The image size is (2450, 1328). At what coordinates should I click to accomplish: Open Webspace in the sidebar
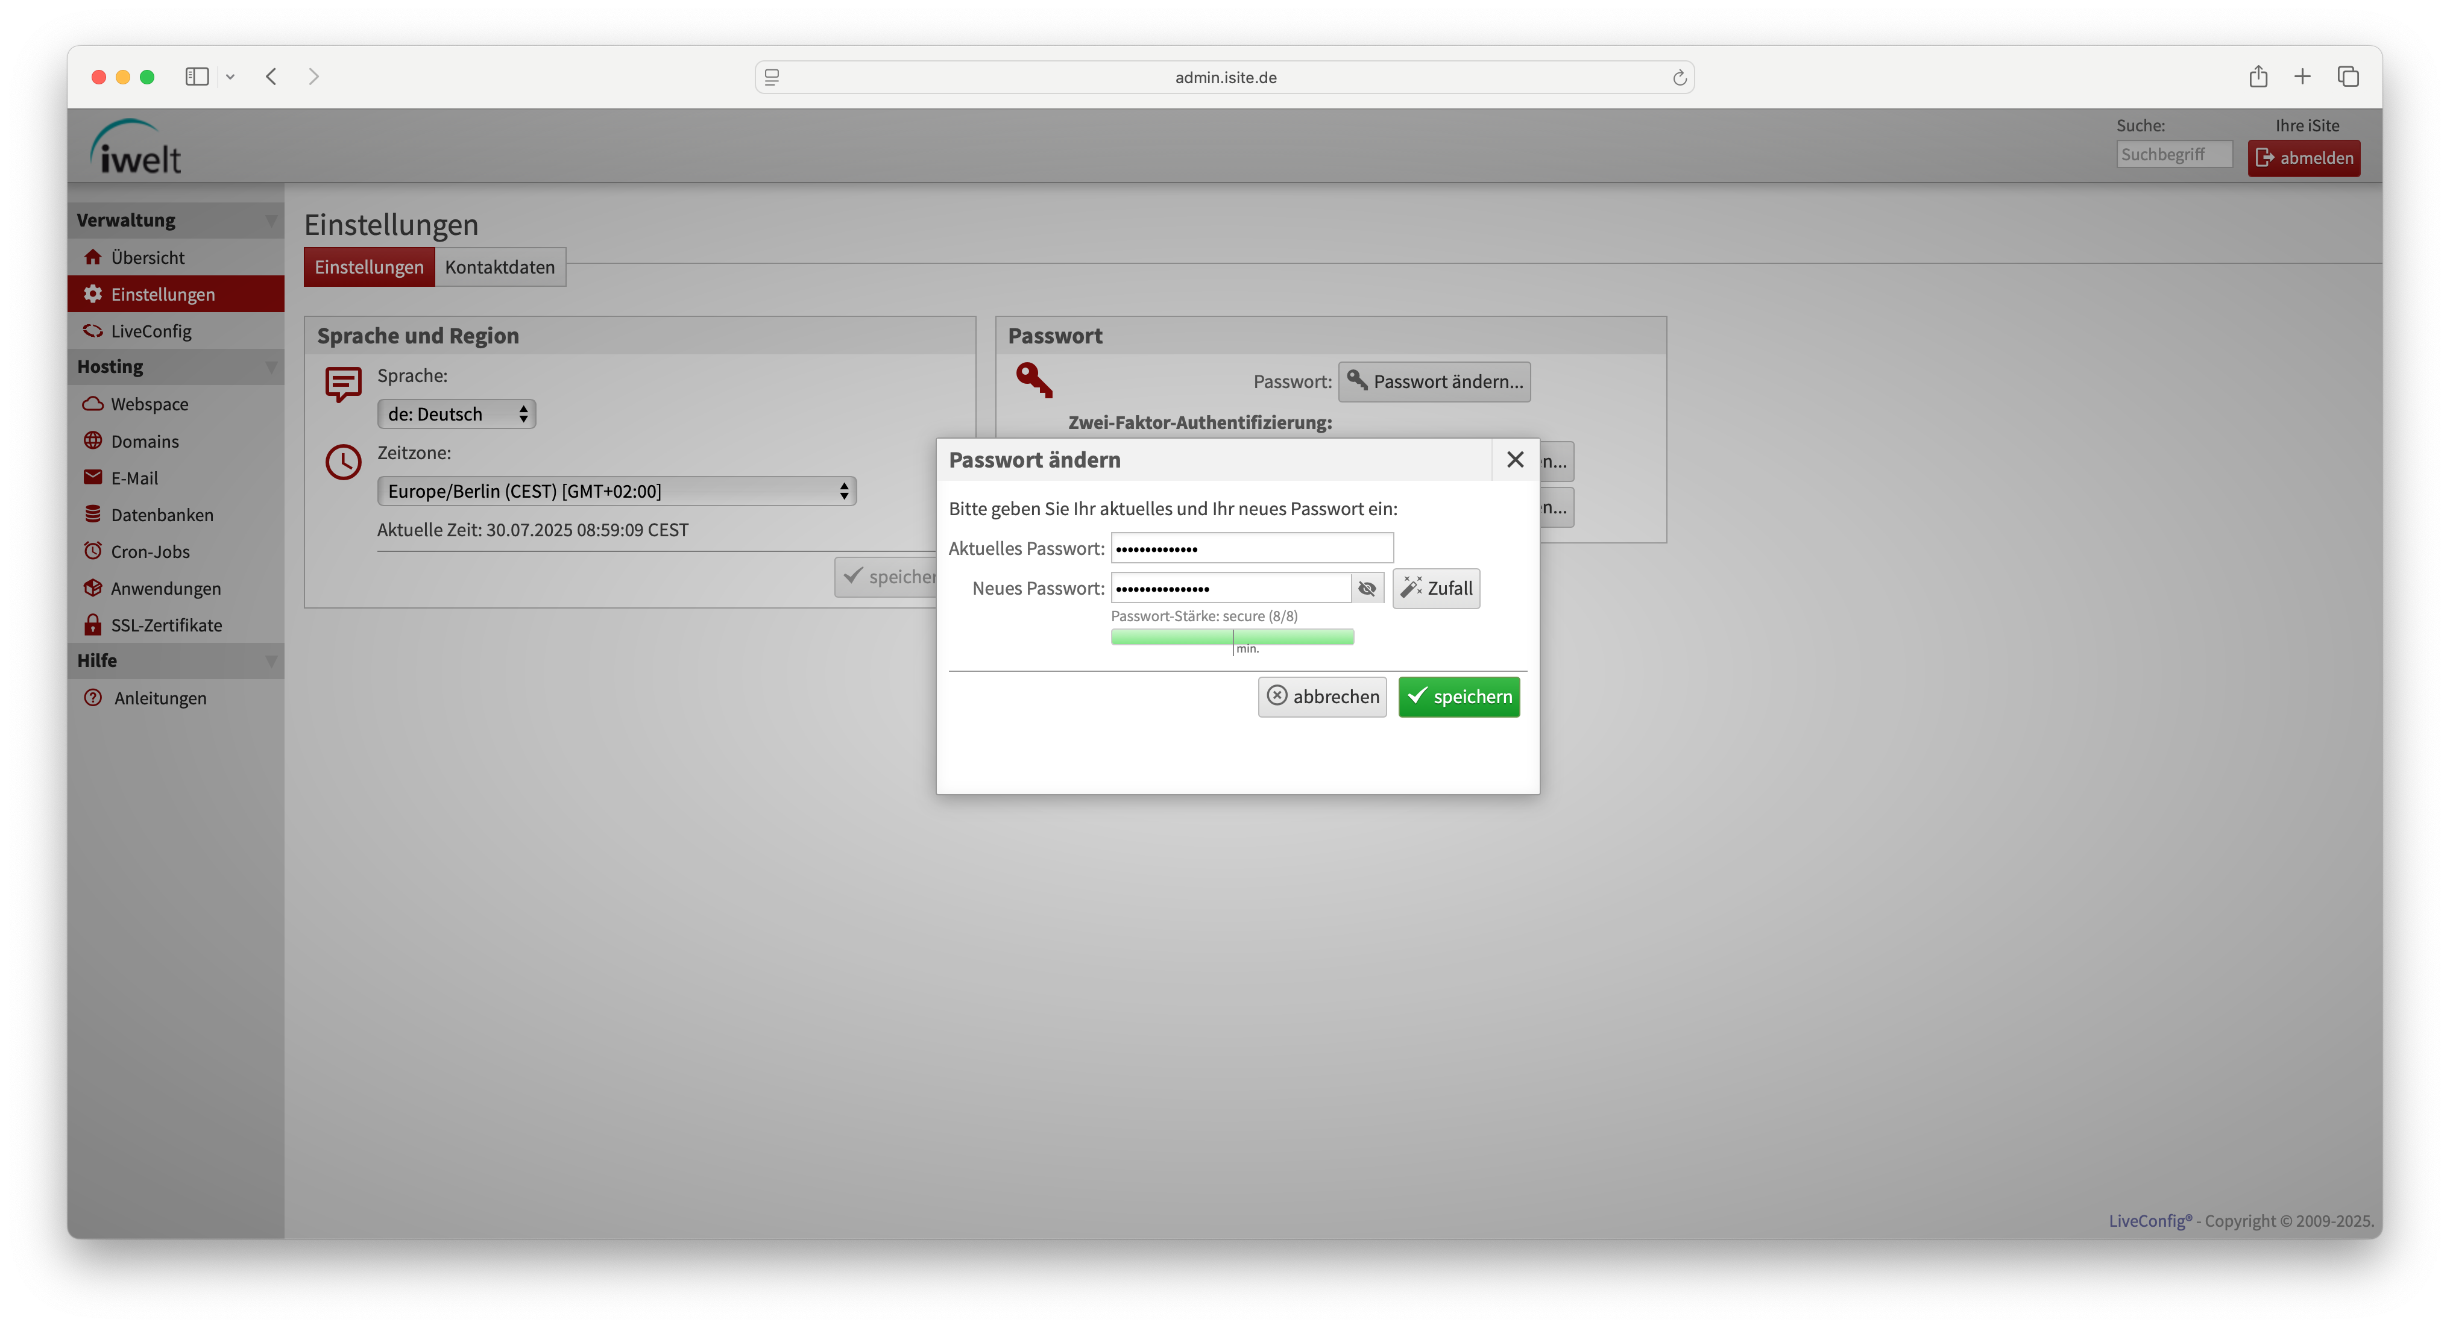pos(176,404)
